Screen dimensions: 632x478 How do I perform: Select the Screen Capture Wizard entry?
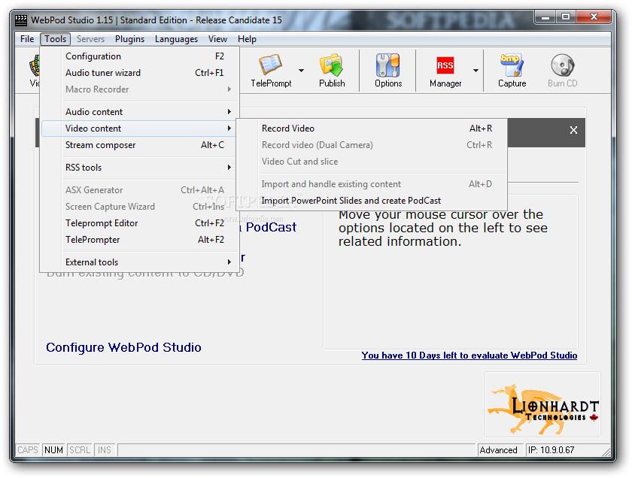[x=139, y=207]
